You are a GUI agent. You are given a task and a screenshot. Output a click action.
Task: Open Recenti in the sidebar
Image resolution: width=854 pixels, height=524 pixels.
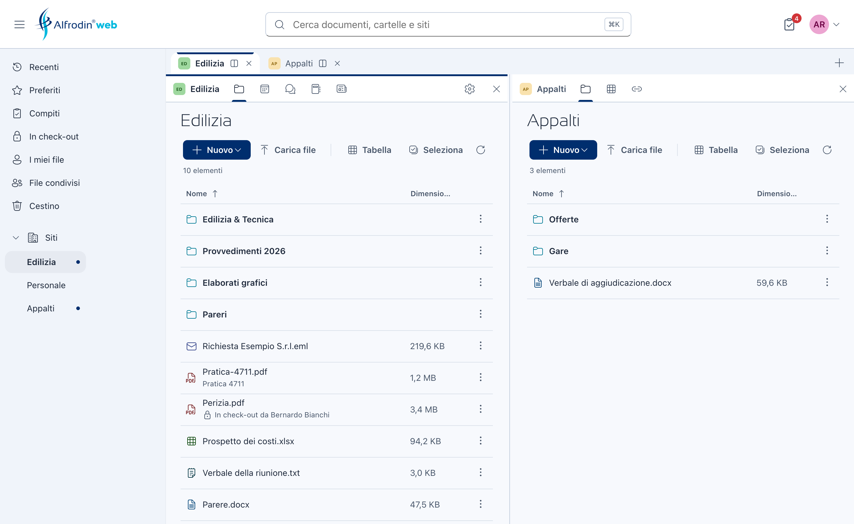44,67
